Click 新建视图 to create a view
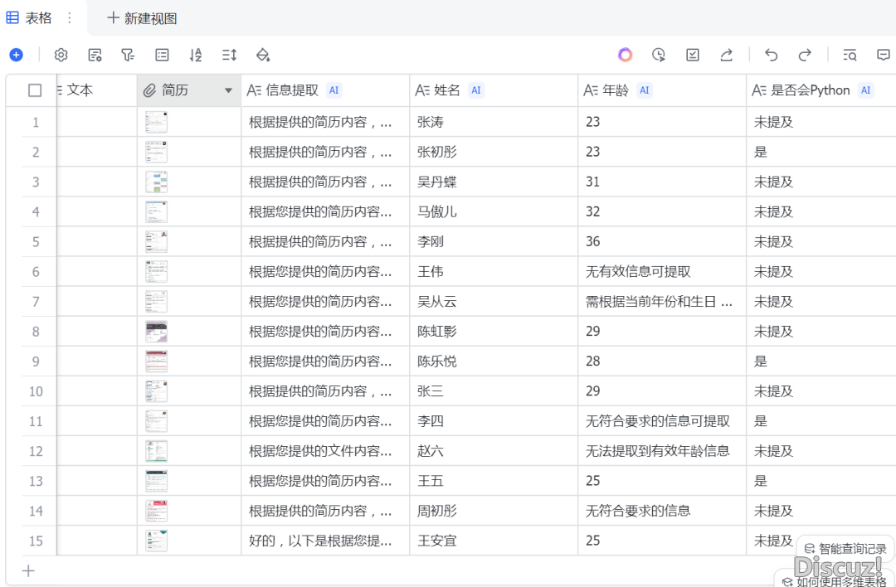Image resolution: width=896 pixels, height=587 pixels. (142, 18)
